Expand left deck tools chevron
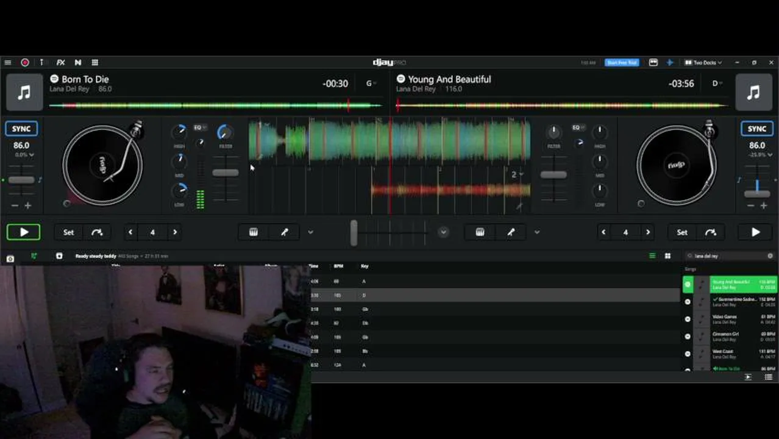Viewport: 779px width, 439px height. click(x=310, y=232)
